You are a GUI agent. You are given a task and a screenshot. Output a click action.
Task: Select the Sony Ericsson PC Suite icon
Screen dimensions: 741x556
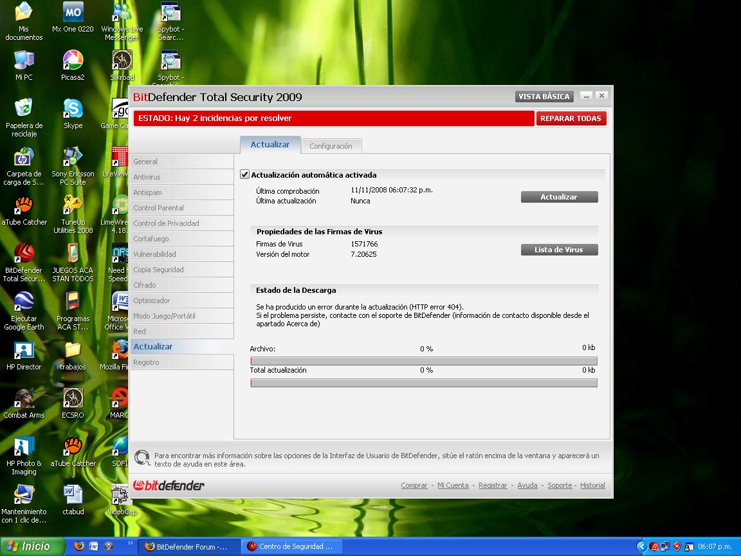(x=73, y=165)
